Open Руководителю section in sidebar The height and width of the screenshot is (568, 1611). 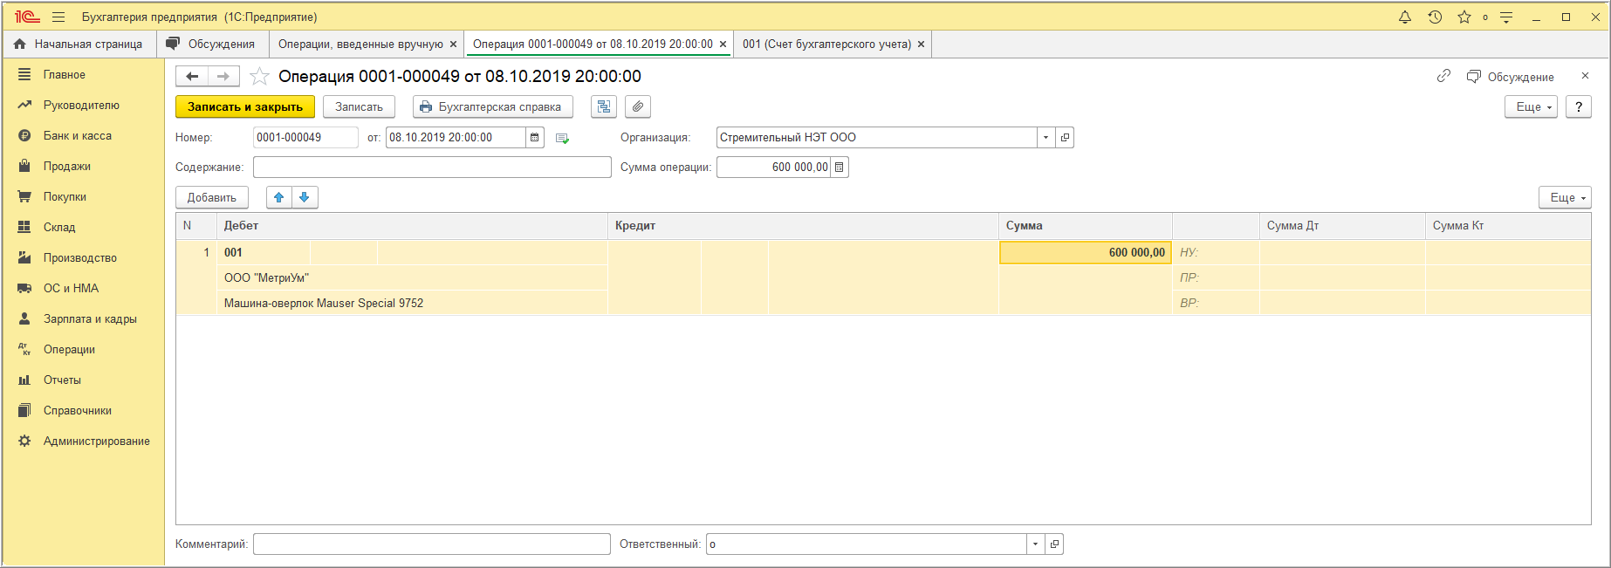coord(82,105)
